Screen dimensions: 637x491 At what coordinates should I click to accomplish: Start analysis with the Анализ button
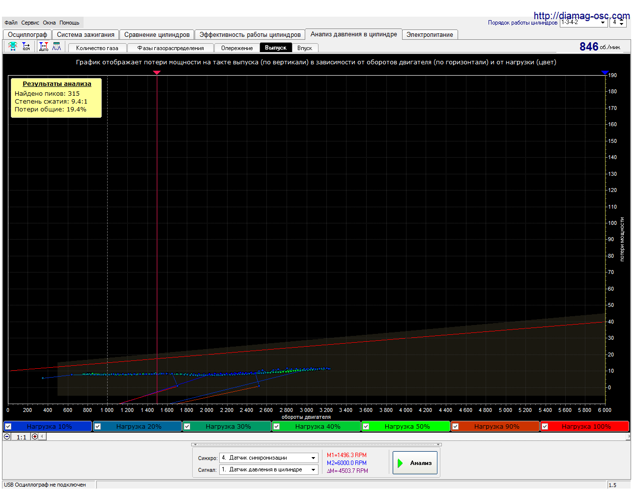point(415,463)
